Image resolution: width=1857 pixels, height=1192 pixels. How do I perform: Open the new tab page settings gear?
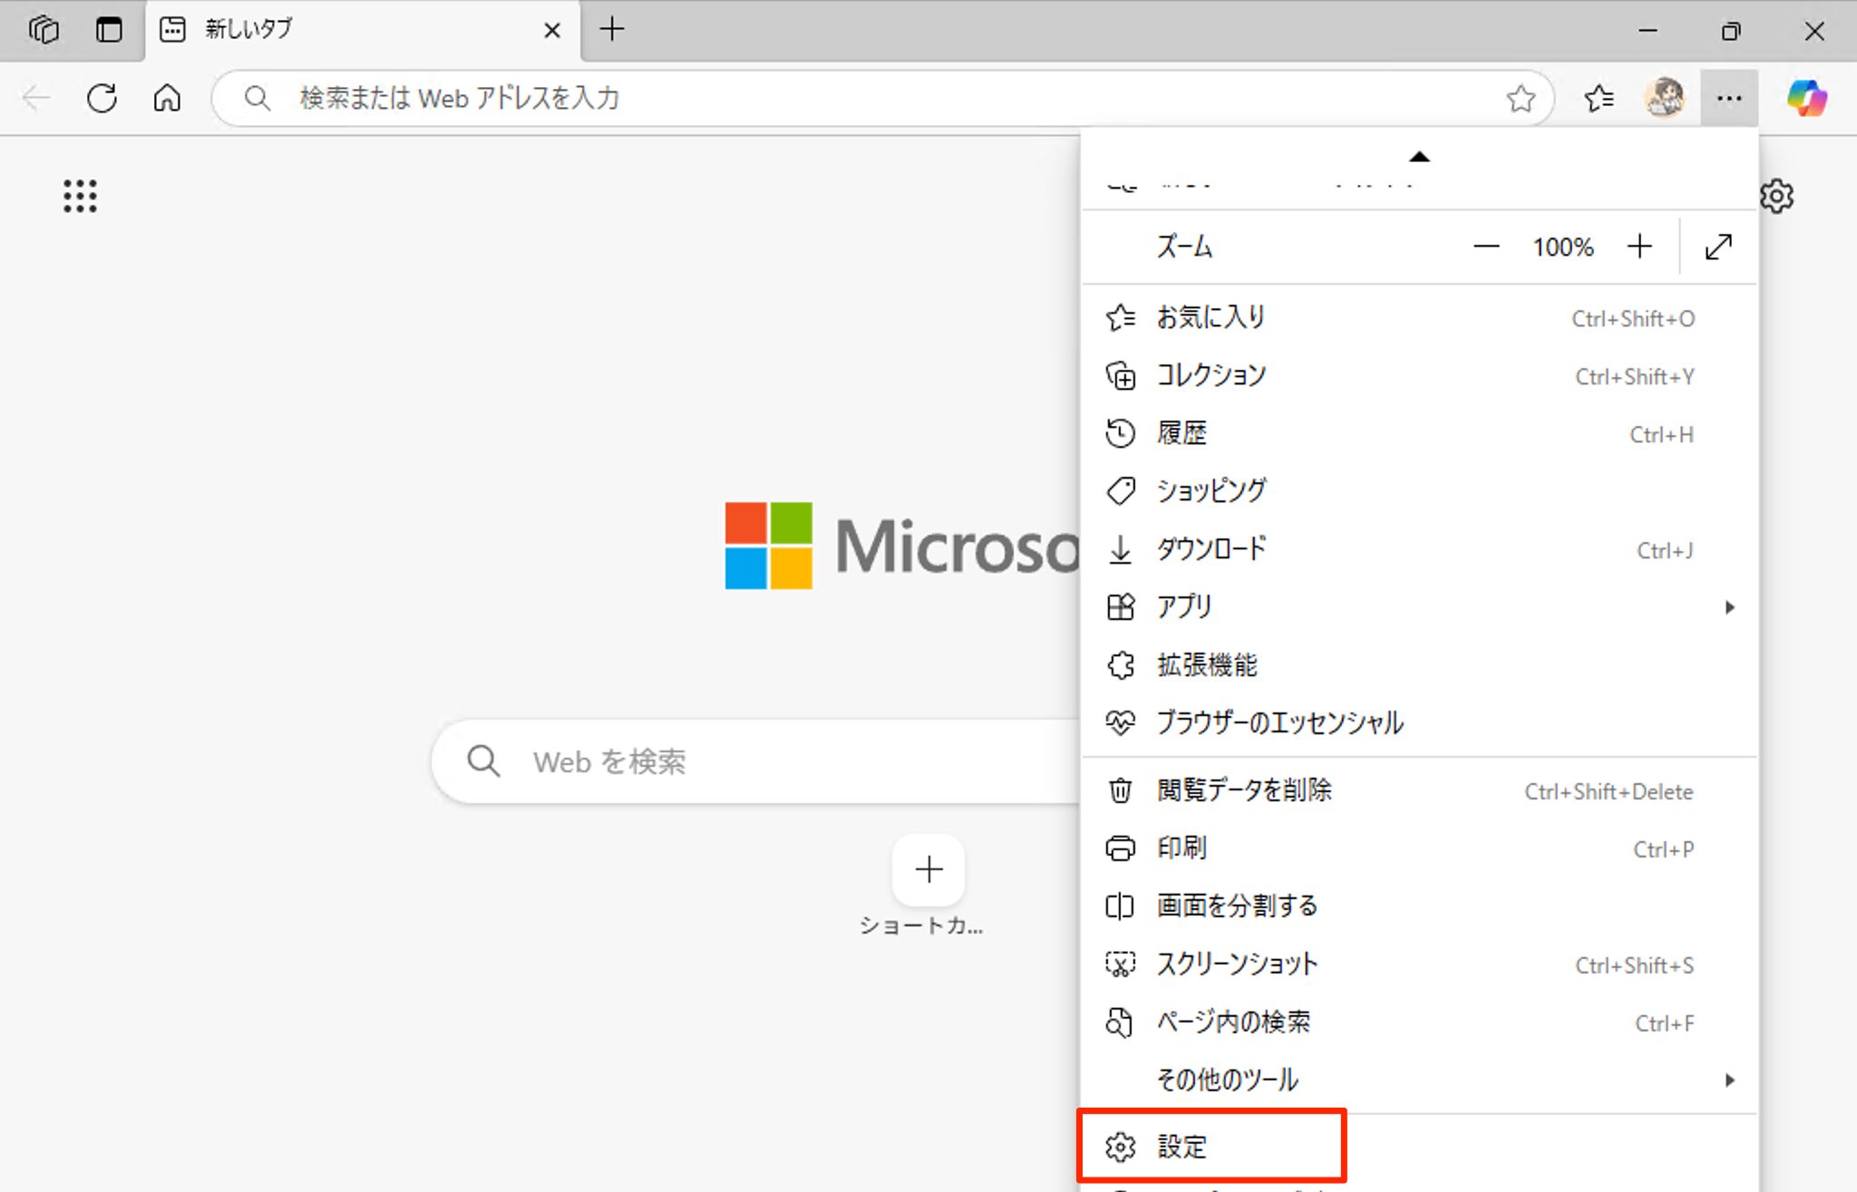tap(1779, 196)
